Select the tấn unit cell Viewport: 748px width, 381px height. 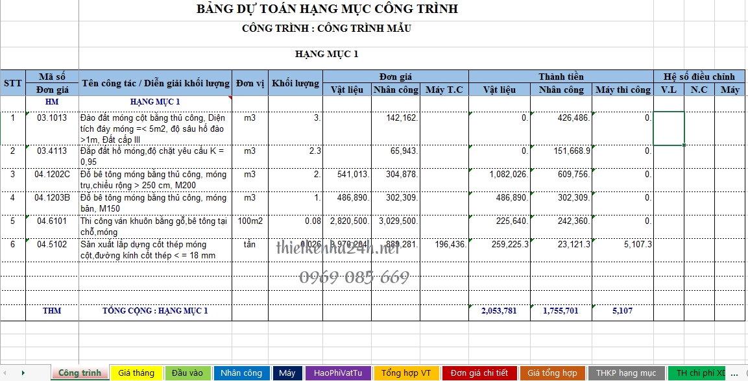(x=250, y=250)
